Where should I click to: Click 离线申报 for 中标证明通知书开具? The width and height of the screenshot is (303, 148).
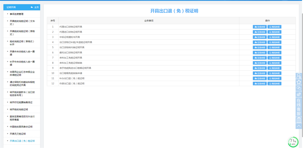tap(274, 37)
